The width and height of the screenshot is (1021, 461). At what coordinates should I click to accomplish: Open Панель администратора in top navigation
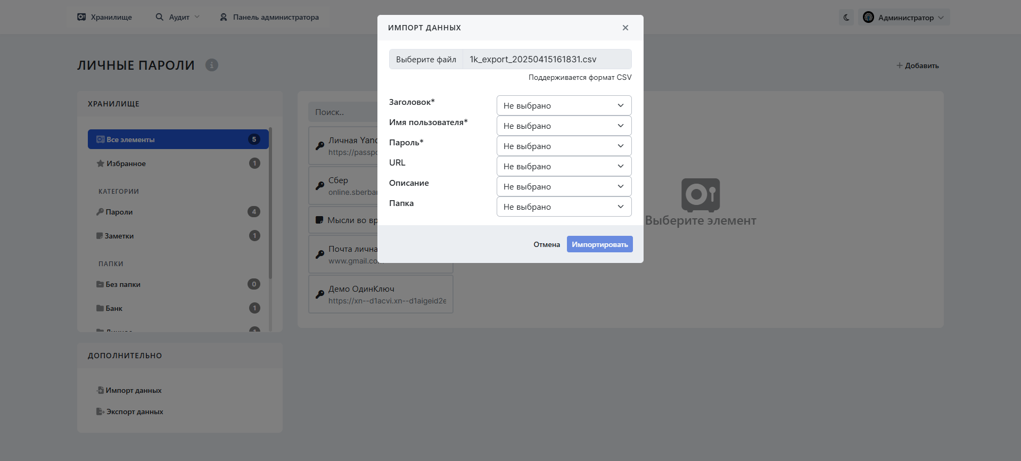click(x=269, y=17)
